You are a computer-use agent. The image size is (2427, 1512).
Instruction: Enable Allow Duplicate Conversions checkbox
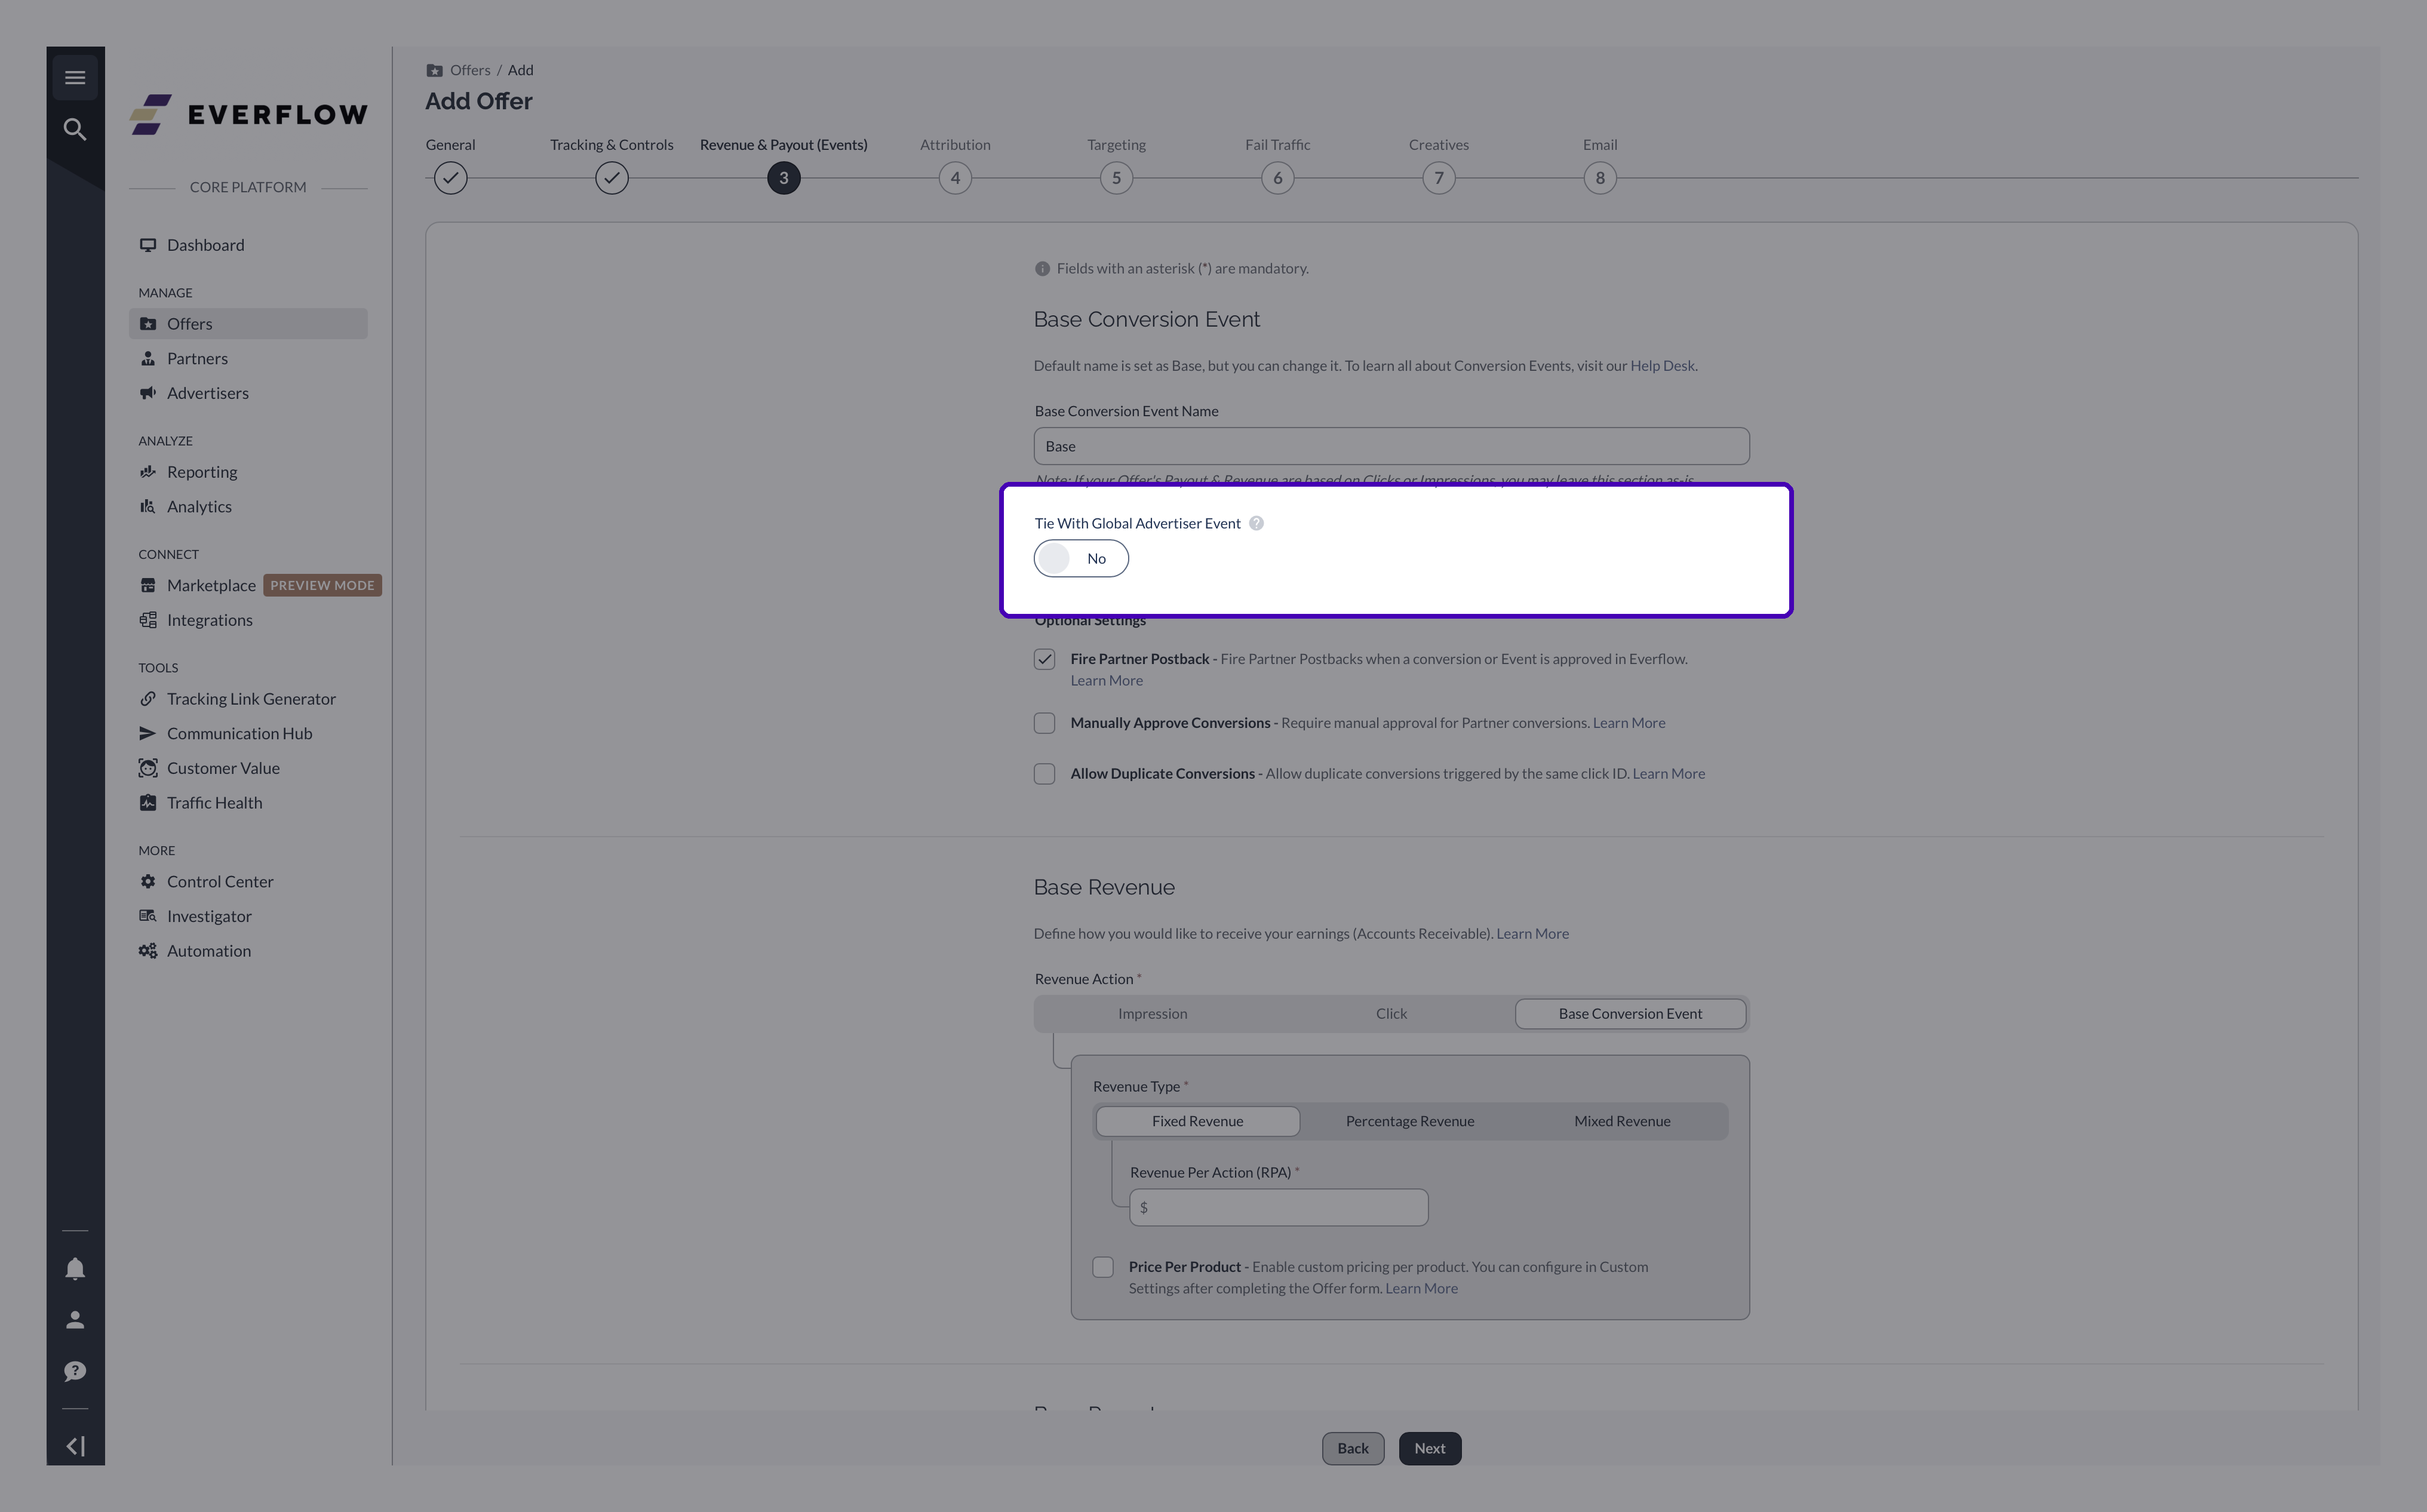coord(1044,774)
